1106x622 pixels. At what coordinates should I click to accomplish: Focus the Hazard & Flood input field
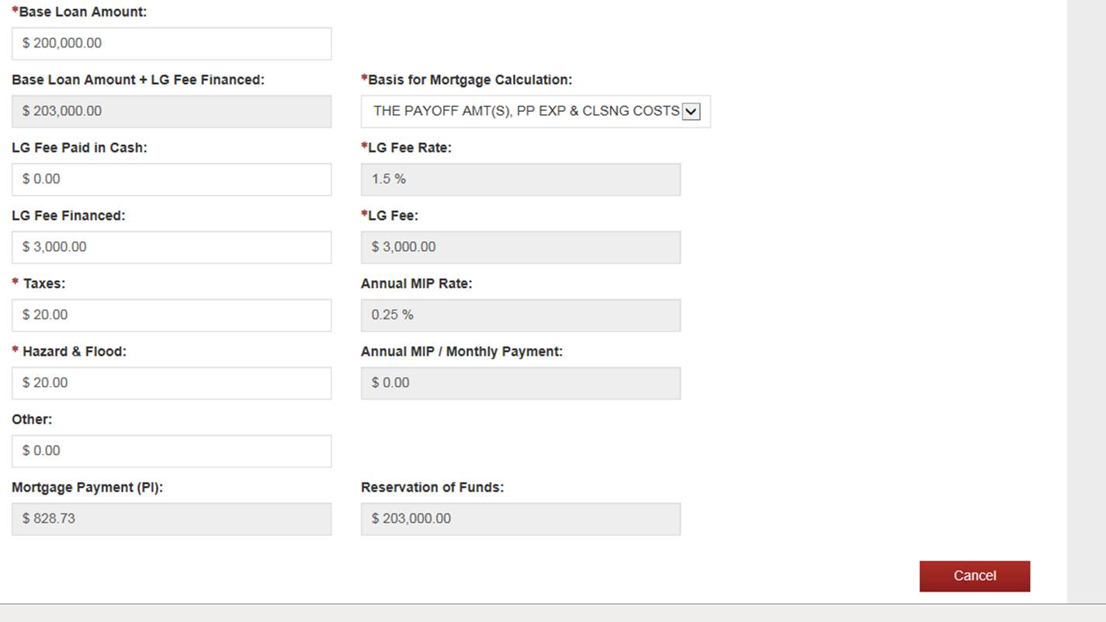pos(172,383)
